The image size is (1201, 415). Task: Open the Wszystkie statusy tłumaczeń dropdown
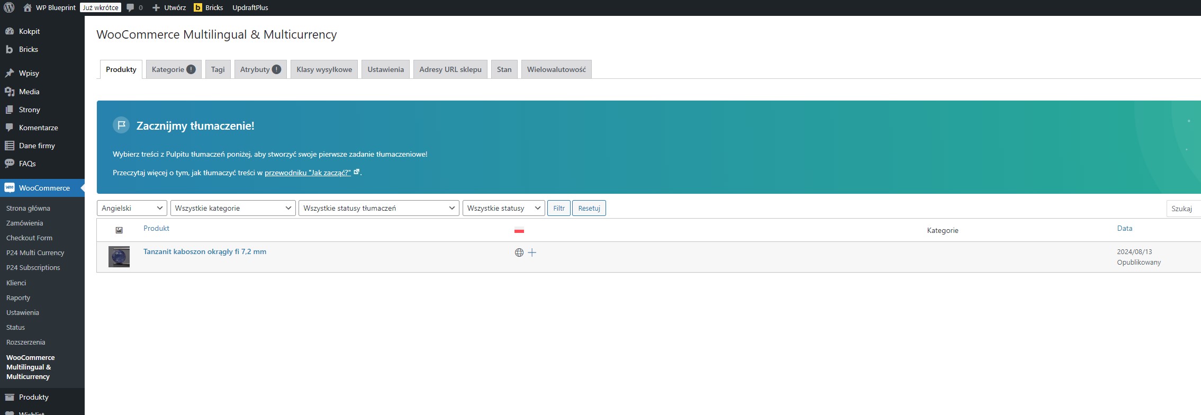(x=379, y=208)
